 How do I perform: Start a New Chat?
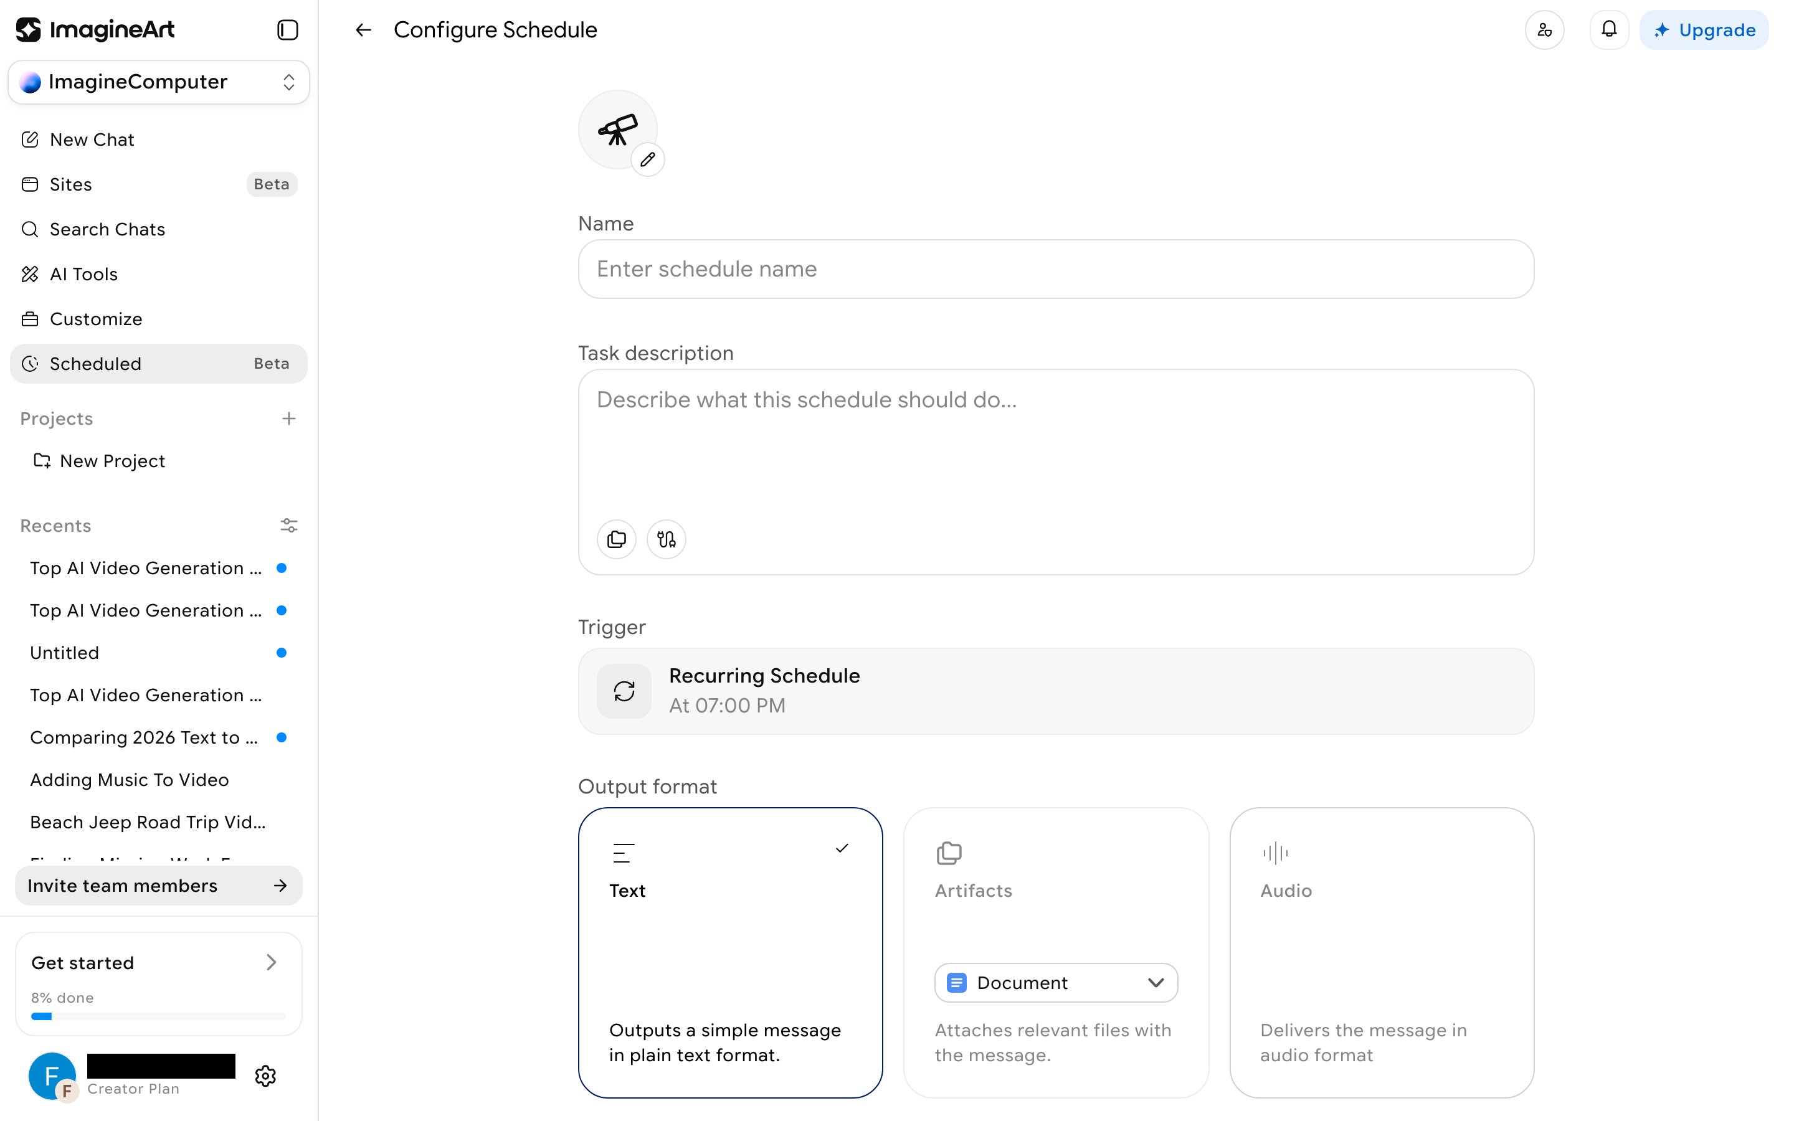(x=159, y=140)
